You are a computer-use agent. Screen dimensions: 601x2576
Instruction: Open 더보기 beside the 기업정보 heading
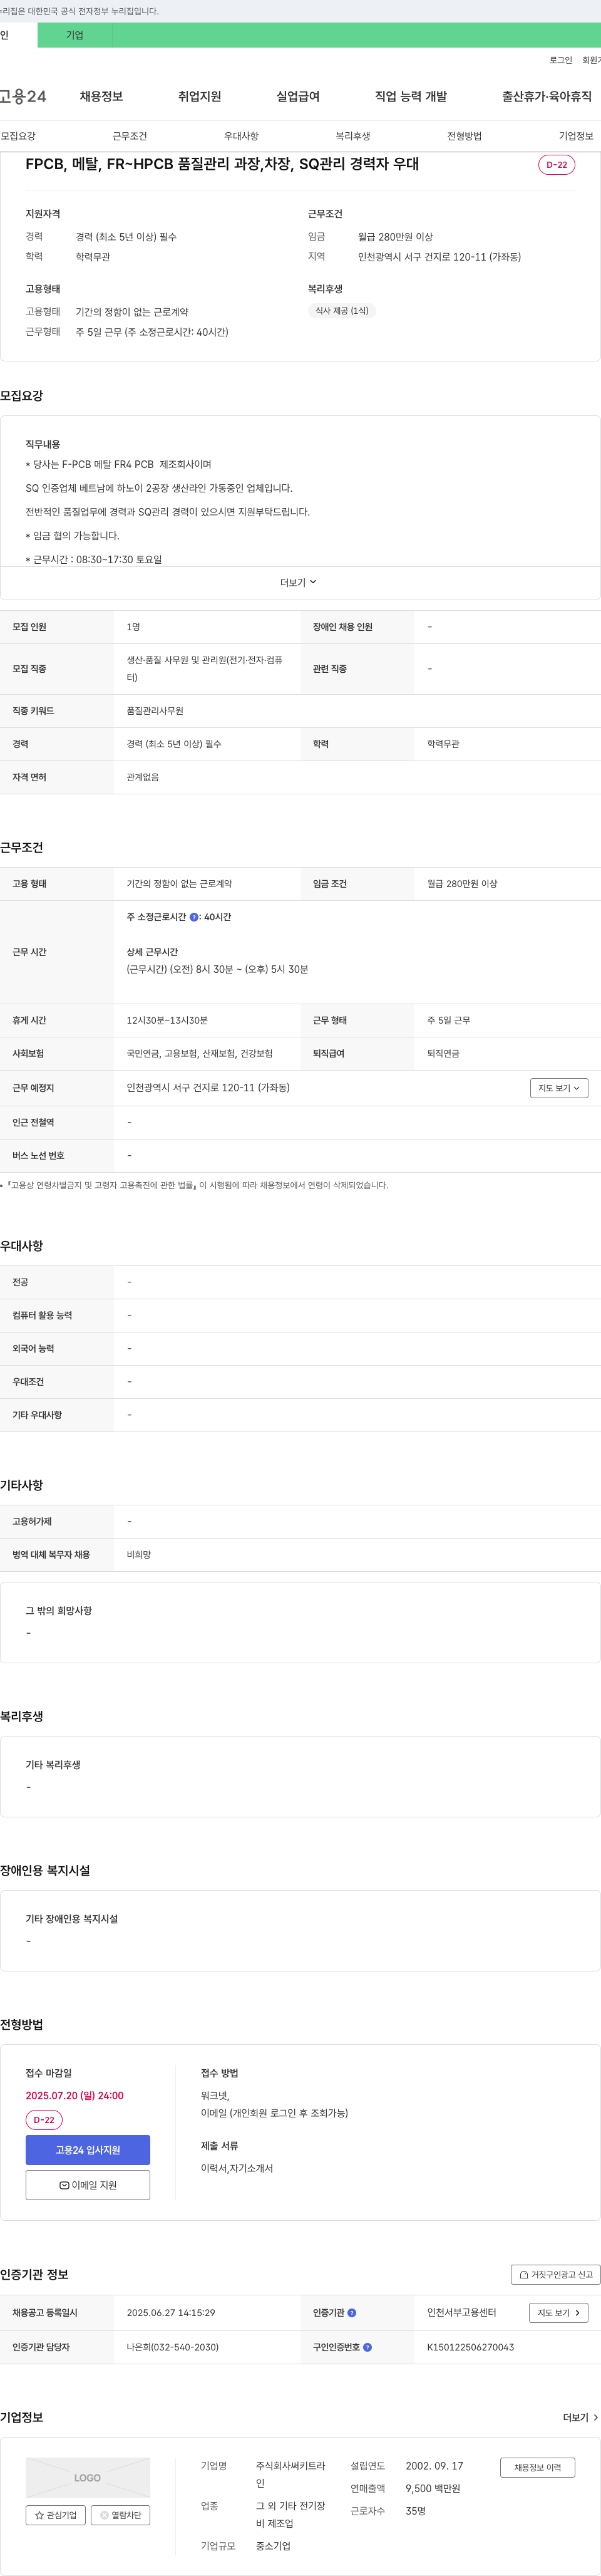580,2417
